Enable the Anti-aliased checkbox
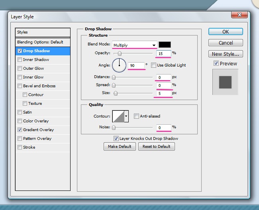The height and width of the screenshot is (210, 259). pyautogui.click(x=137, y=116)
